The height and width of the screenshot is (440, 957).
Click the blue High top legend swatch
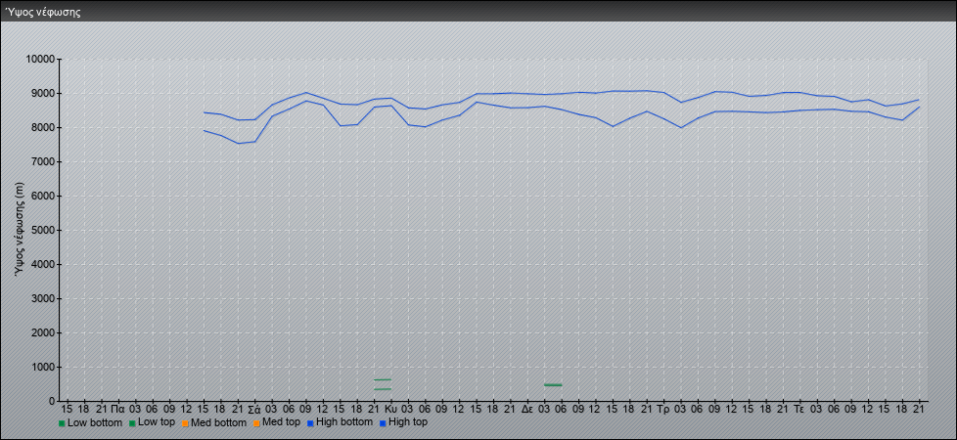pyautogui.click(x=382, y=423)
